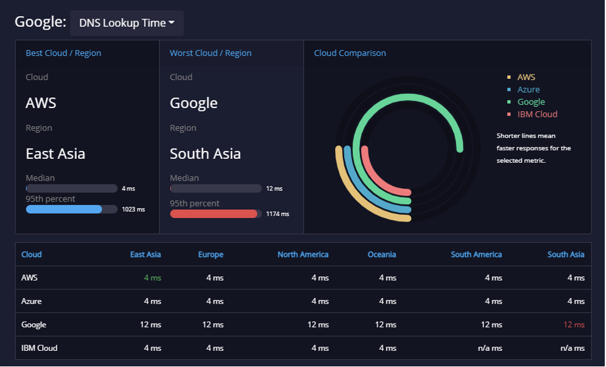This screenshot has height=367, width=606.
Task: Click the Best Cloud / Region heading
Action: click(63, 53)
